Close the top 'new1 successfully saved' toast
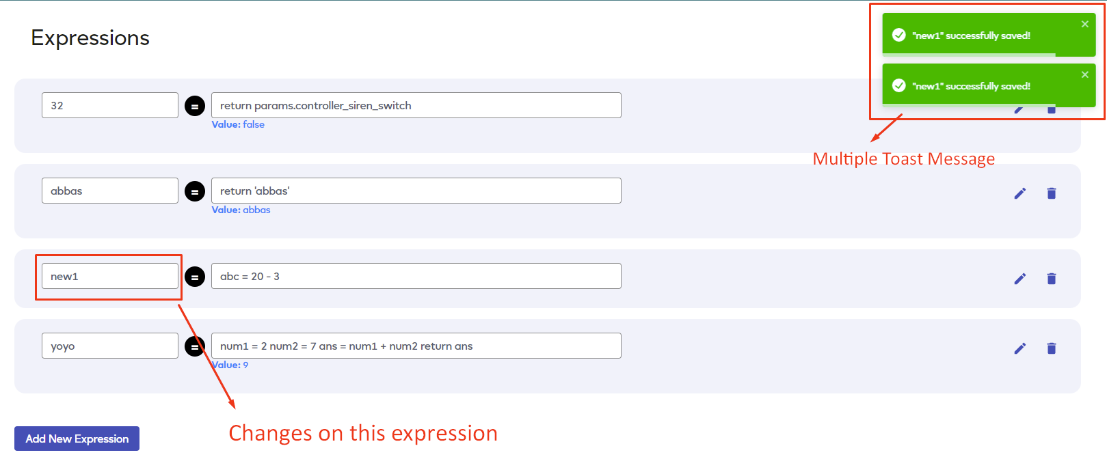1107x472 pixels. [1085, 24]
